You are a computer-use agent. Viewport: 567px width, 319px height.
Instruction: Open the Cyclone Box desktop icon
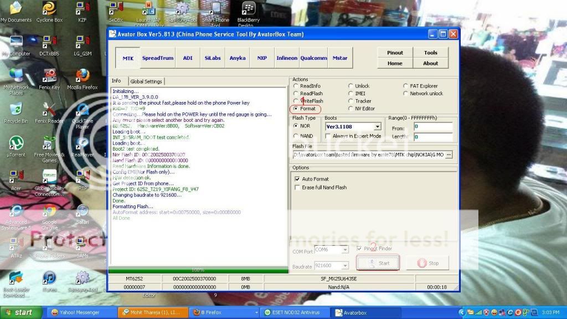[49, 9]
